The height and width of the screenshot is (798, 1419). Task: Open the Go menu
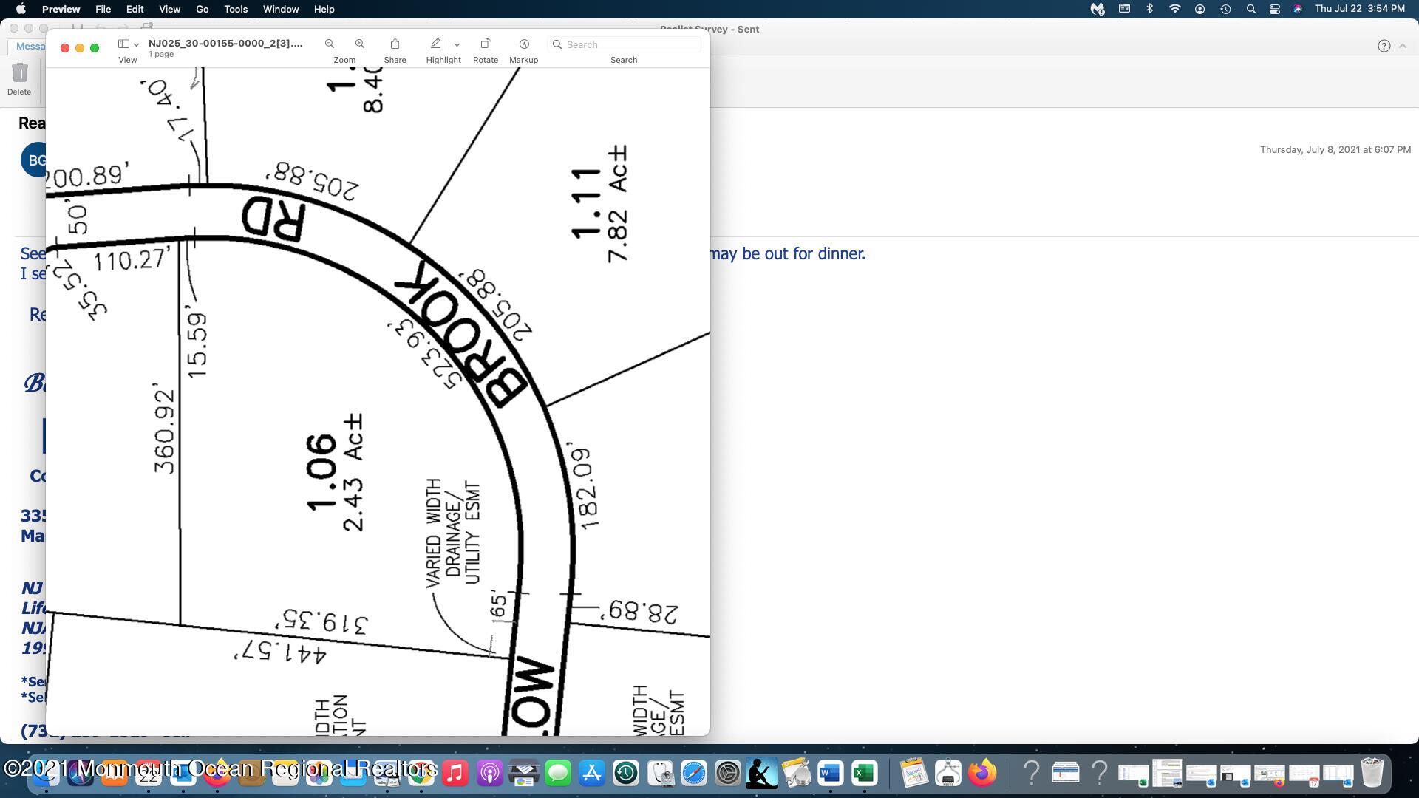(202, 9)
